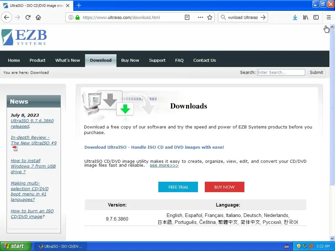
Task: Click the magnifier tray icon
Action: point(311,246)
